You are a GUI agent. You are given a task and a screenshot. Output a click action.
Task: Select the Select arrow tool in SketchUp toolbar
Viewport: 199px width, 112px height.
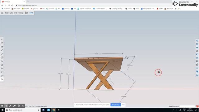pyautogui.click(x=2, y=40)
